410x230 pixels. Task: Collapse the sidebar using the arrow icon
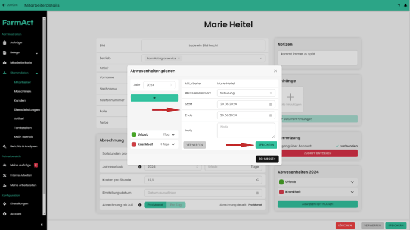(x=42, y=225)
